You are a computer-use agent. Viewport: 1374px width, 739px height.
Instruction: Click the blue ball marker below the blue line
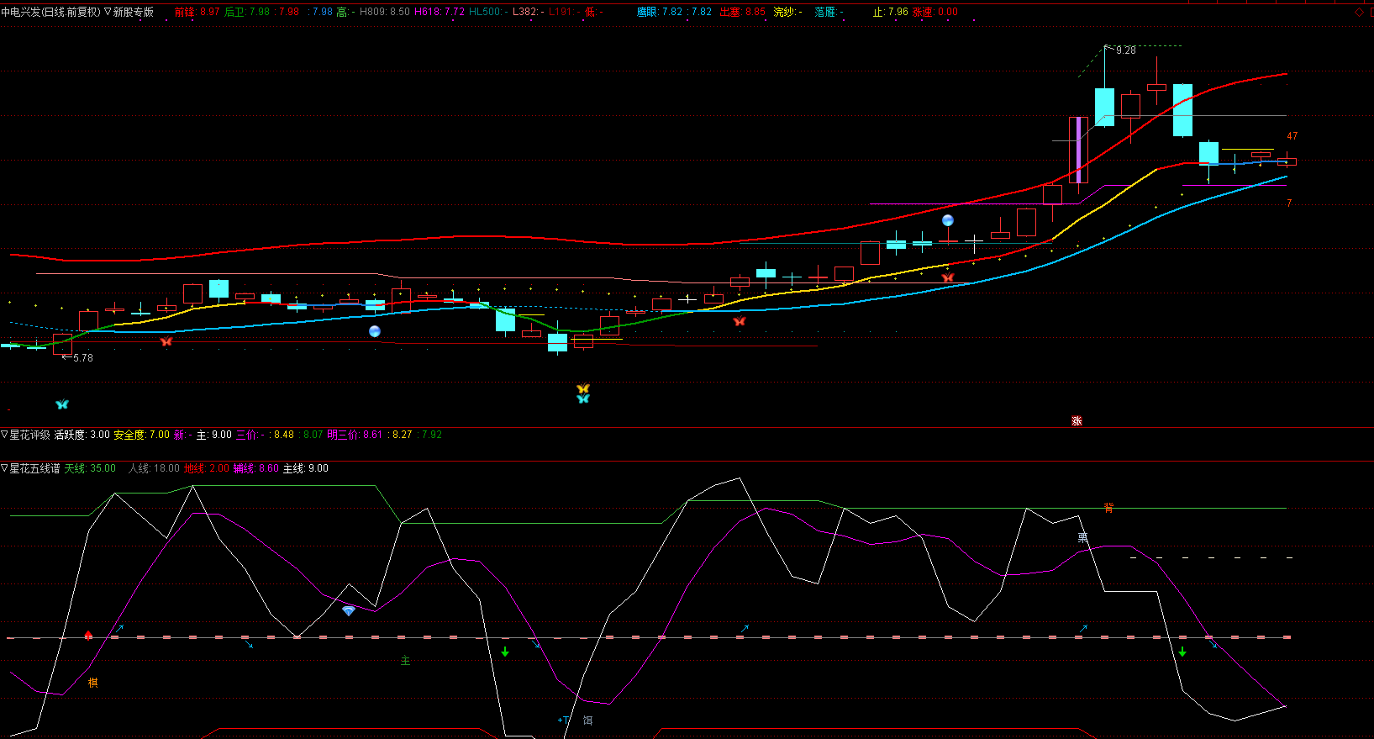click(x=375, y=331)
